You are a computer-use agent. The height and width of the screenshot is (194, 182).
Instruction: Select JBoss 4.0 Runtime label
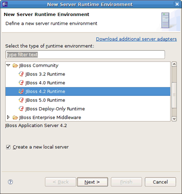pyautogui.click(x=45, y=83)
